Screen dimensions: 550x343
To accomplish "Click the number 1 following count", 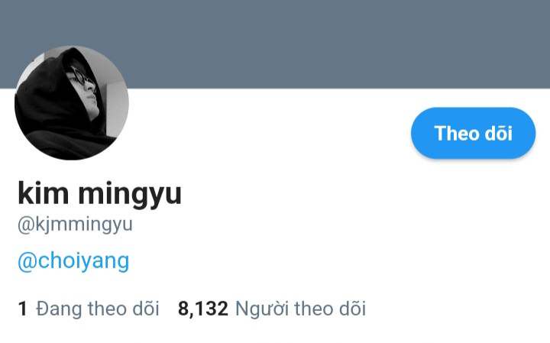I will 22,309.
